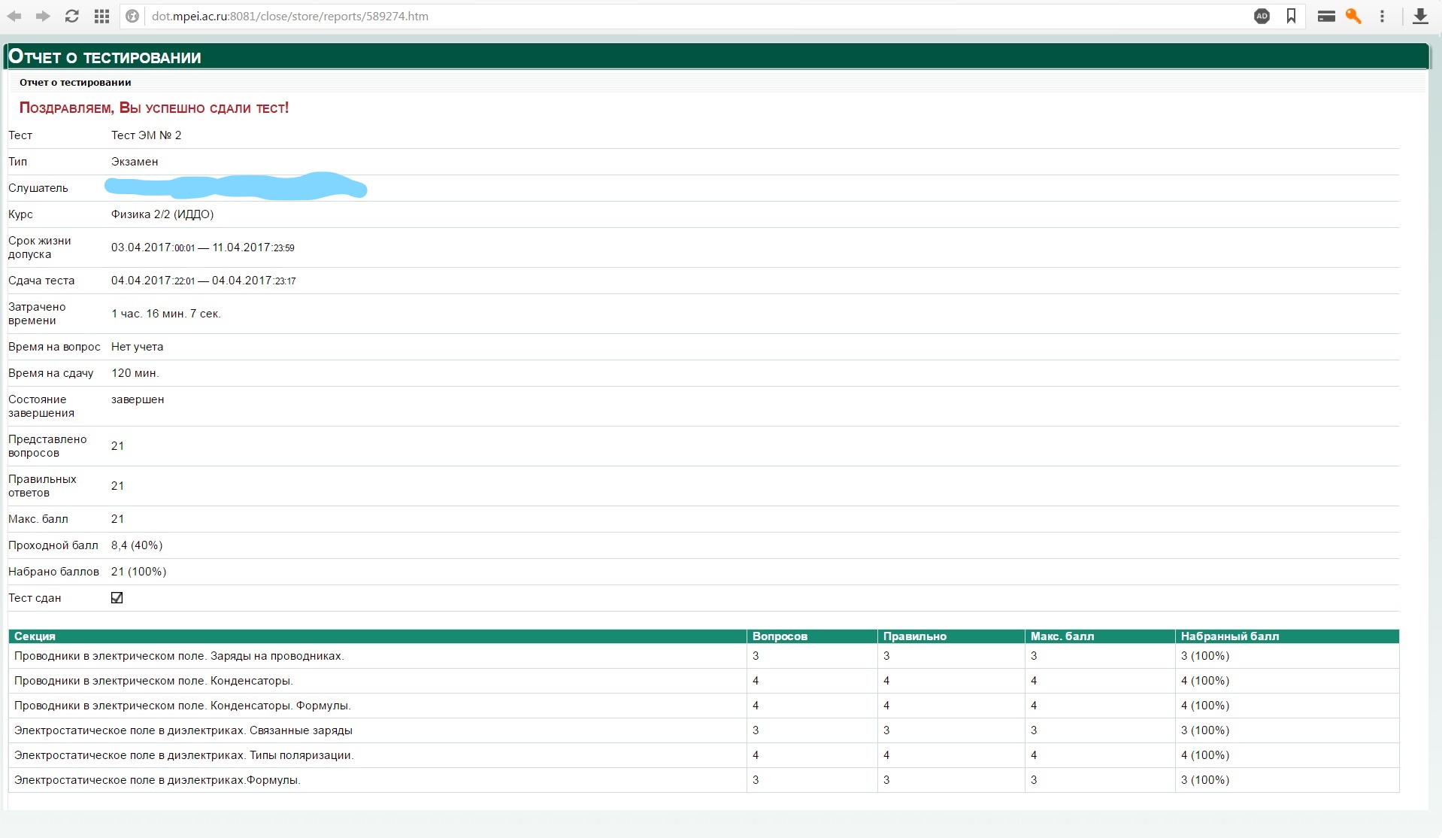
Task: Click the 'Правильно' column header
Action: 914,636
